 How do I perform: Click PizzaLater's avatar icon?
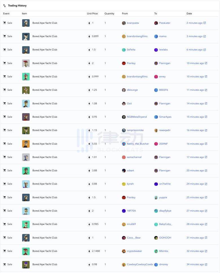pos(156,23)
